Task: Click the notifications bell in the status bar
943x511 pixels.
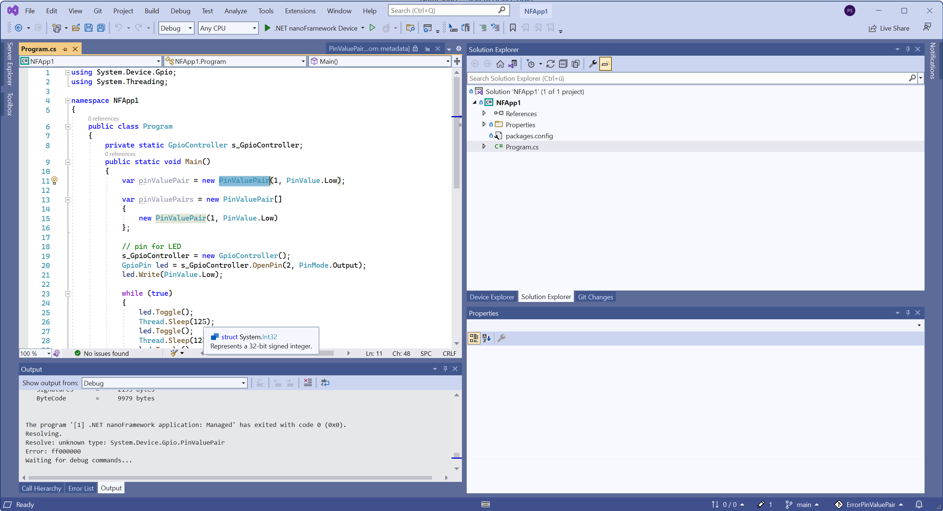Action: (919, 504)
